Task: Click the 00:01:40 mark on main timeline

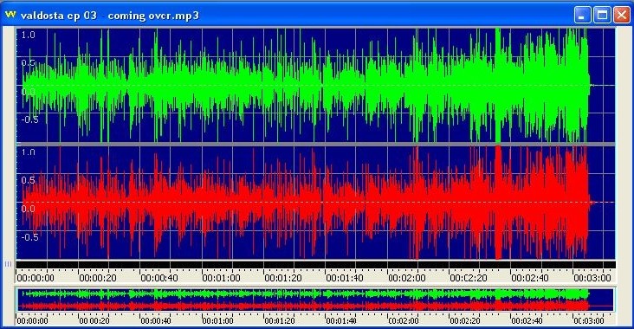Action: (x=345, y=278)
